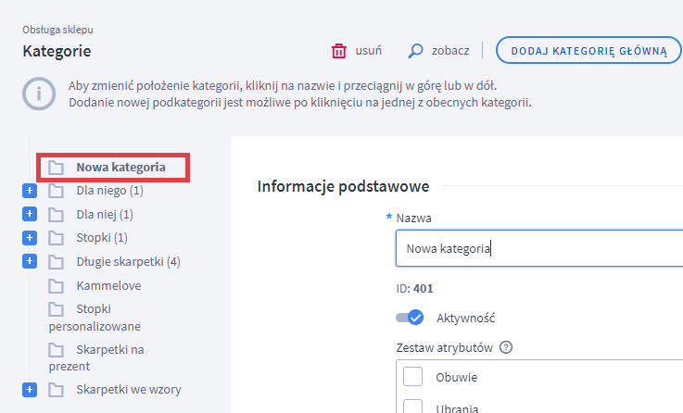
Task: Toggle the Aktywność switch
Action: 410,318
